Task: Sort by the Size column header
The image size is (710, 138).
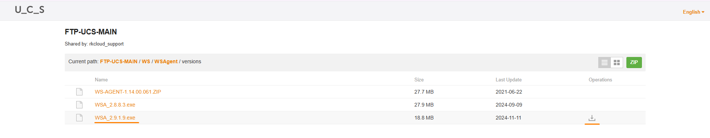Action: (419, 80)
